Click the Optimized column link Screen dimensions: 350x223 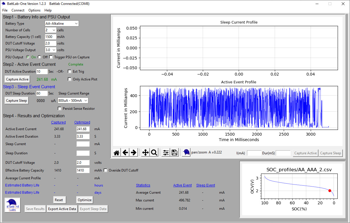82,122
